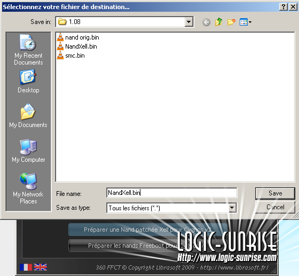The width and height of the screenshot is (299, 276).
Task: Go to Desktop in places bar
Action: (28, 81)
